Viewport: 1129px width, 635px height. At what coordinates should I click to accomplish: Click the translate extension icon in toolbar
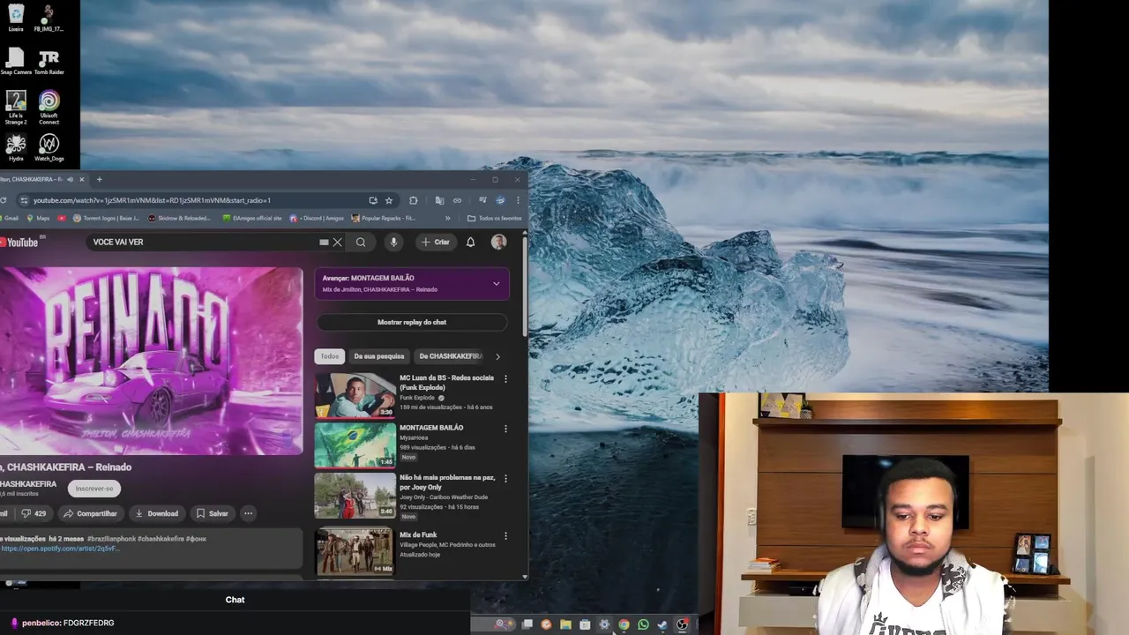439,200
